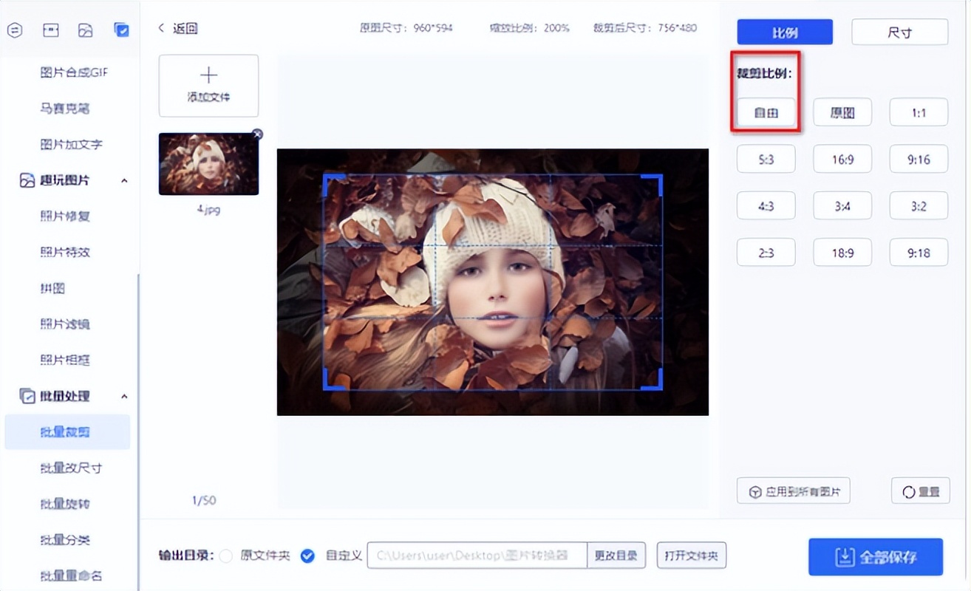This screenshot has width=971, height=591.
Task: Click the image-editing icon in the top-left icon row
Action: [x=86, y=31]
